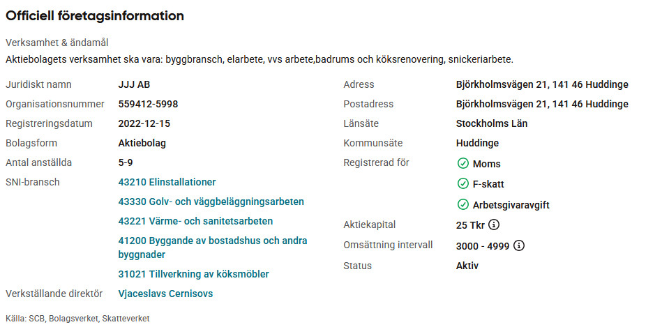Viewport: 662px width, 327px height.
Task: Click the Adress value Björkholmsvägen 21
Action: [x=541, y=84]
